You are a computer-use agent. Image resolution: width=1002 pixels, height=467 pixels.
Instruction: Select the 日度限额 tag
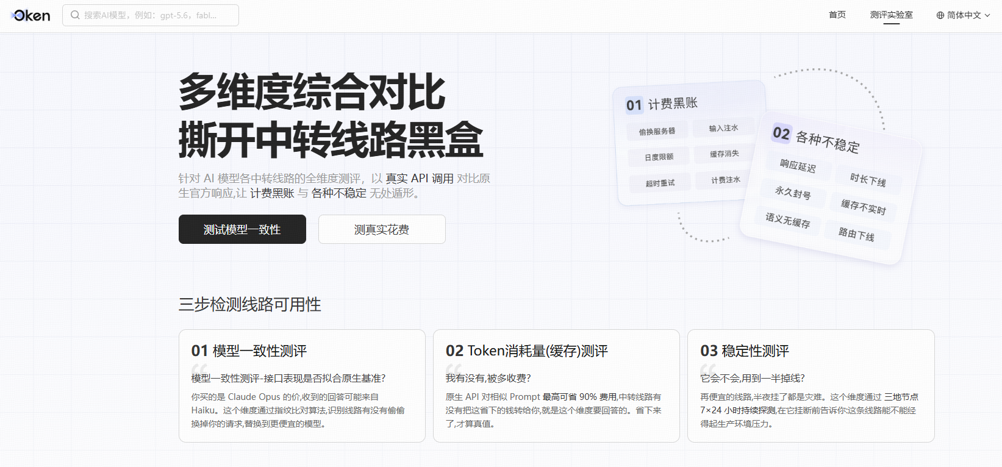click(x=659, y=157)
